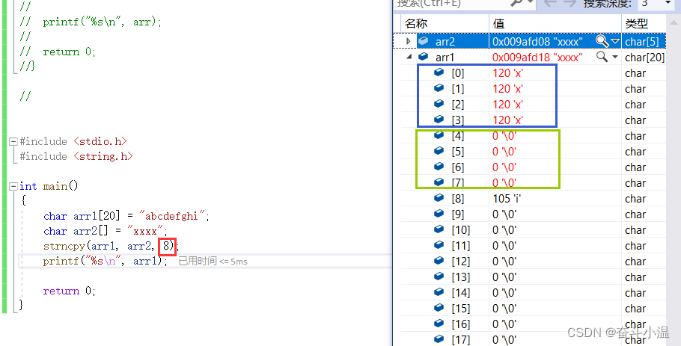Click the cube icon of arr2 variable
Viewport: 681px width, 346px height.
423,41
